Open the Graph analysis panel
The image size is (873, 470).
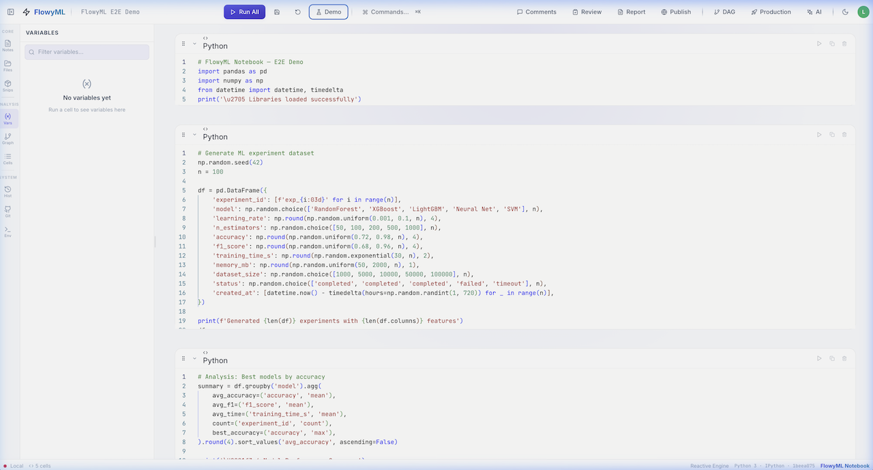point(8,138)
